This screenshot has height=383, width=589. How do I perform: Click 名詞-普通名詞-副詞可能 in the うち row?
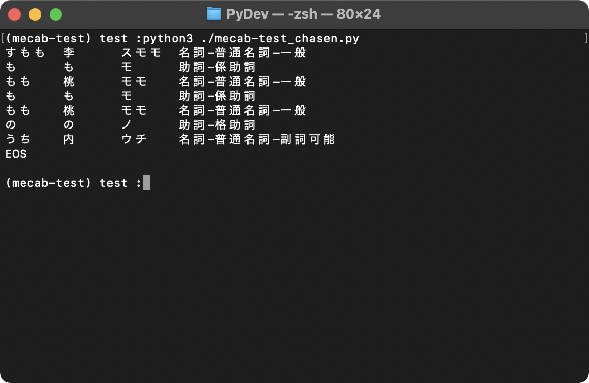point(257,139)
